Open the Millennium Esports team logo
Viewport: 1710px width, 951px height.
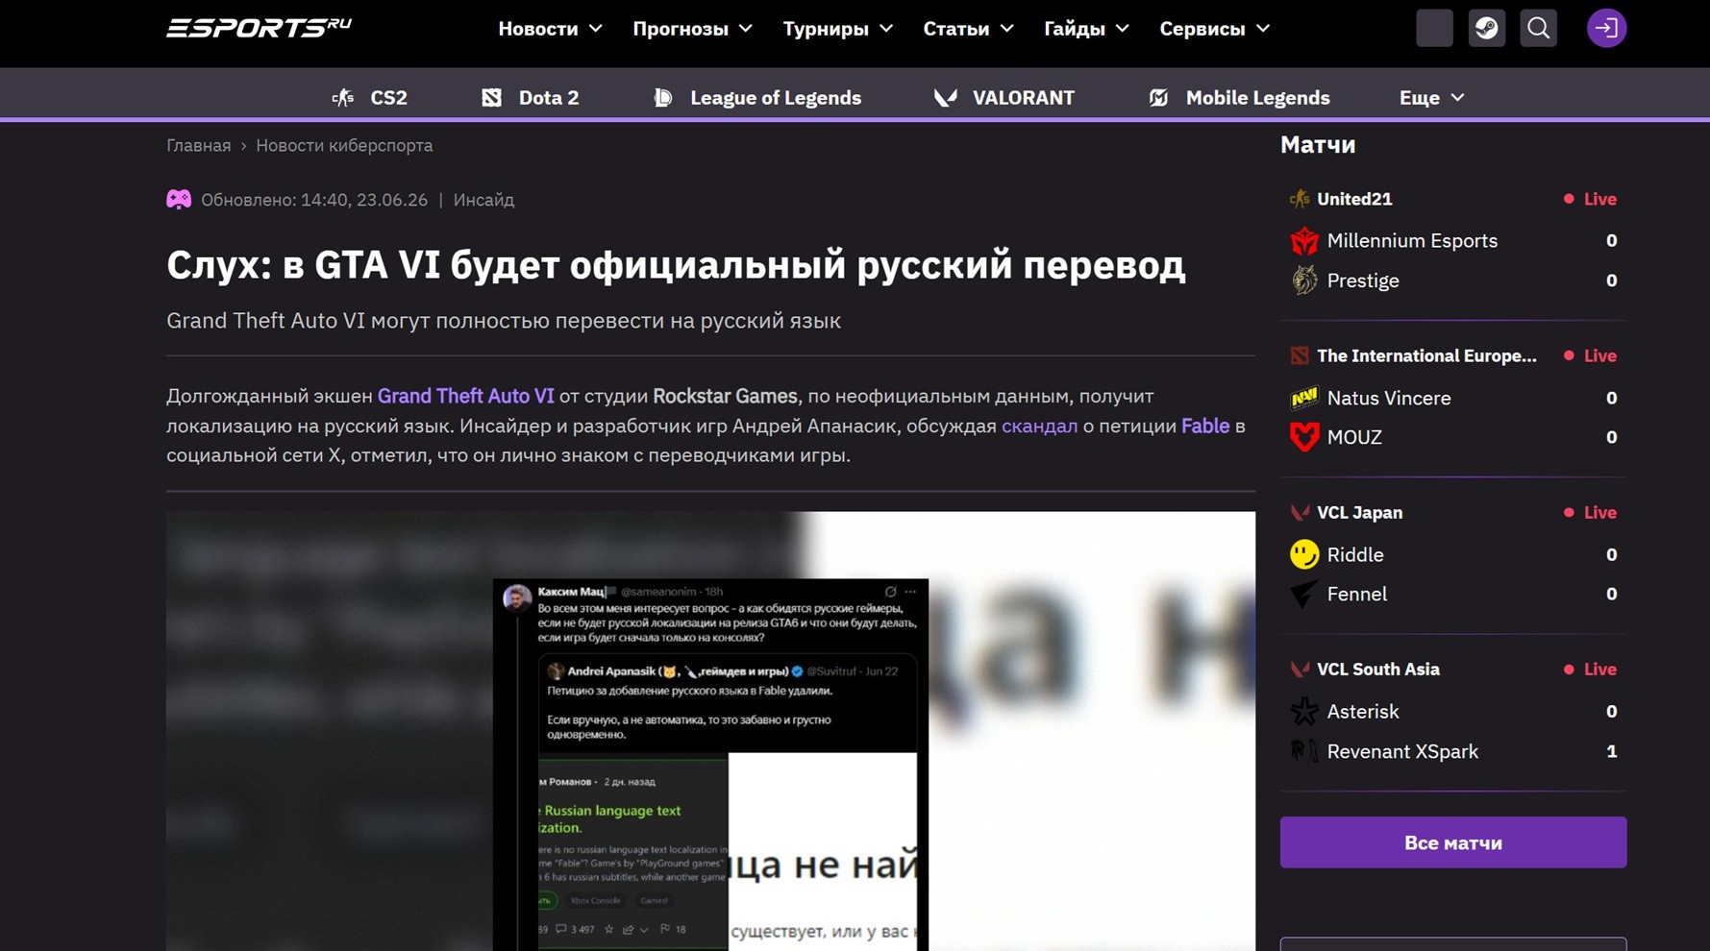pyautogui.click(x=1304, y=240)
